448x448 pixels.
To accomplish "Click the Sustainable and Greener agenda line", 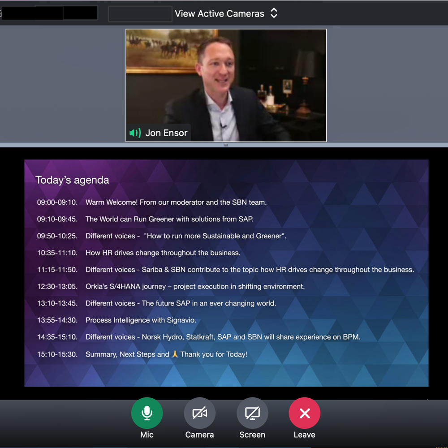I will pos(161,236).
